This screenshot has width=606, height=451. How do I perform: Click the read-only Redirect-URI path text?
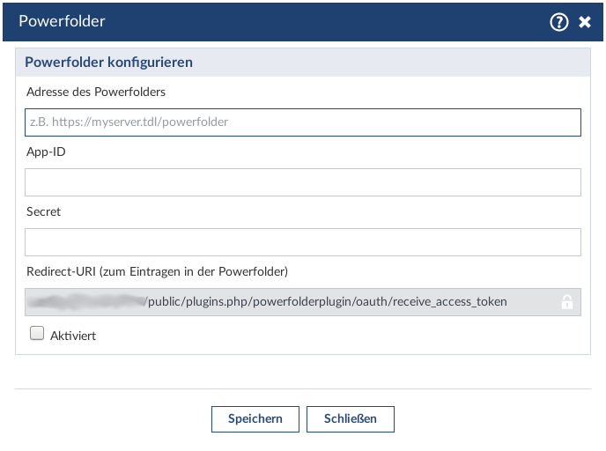click(x=326, y=302)
